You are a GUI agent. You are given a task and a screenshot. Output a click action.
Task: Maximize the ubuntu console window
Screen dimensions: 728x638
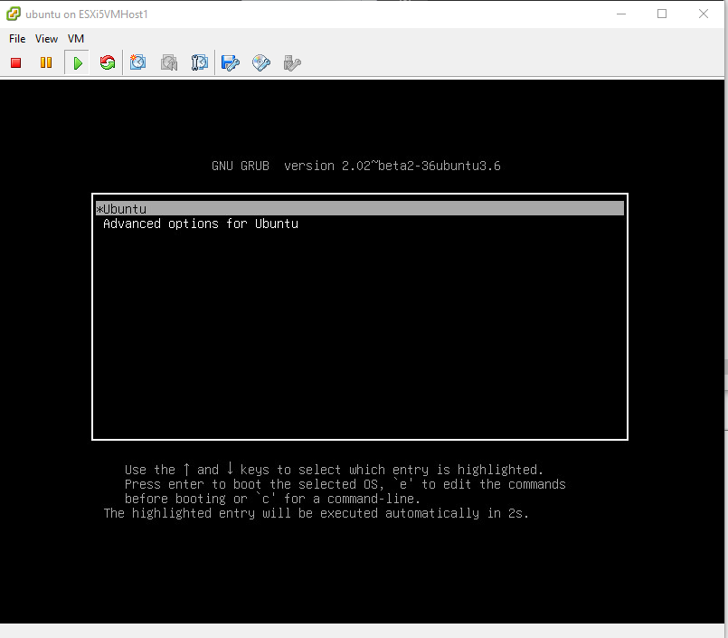(x=662, y=14)
